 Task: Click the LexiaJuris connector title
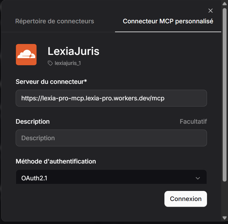click(x=73, y=51)
